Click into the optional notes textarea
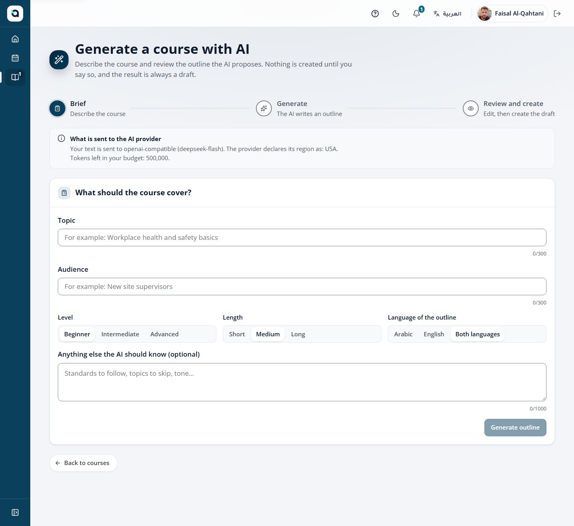This screenshot has width=574, height=526. pyautogui.click(x=302, y=382)
